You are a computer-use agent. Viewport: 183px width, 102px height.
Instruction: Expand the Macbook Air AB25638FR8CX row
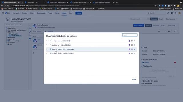click(x=46, y=41)
